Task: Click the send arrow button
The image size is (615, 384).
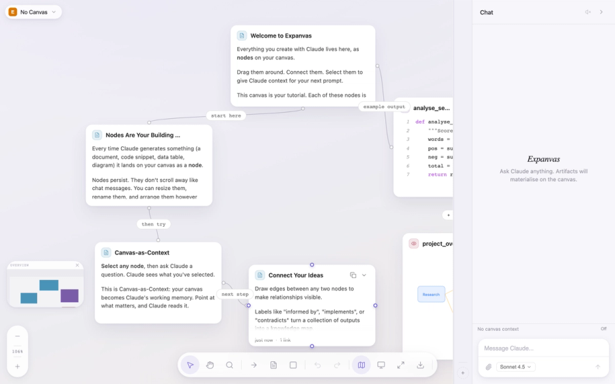Action: click(x=598, y=367)
